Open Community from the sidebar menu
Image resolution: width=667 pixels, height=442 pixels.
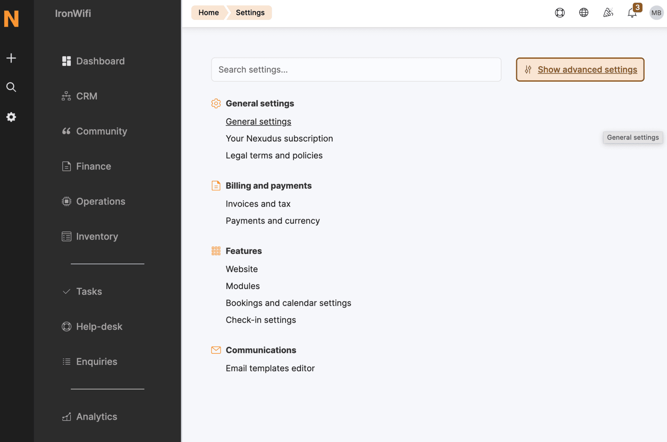(x=101, y=131)
